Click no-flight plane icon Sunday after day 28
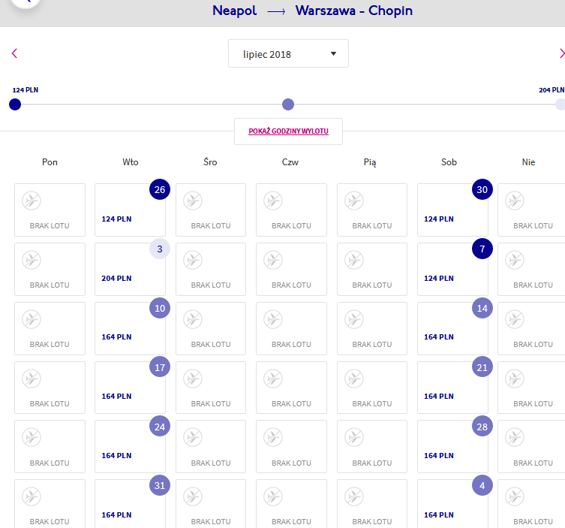This screenshot has height=528, width=565. pyautogui.click(x=515, y=437)
